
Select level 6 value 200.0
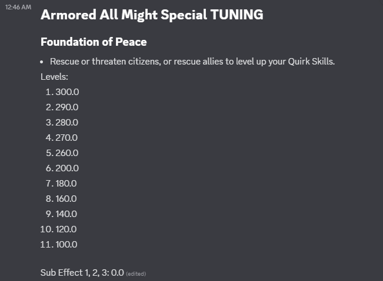(x=67, y=168)
